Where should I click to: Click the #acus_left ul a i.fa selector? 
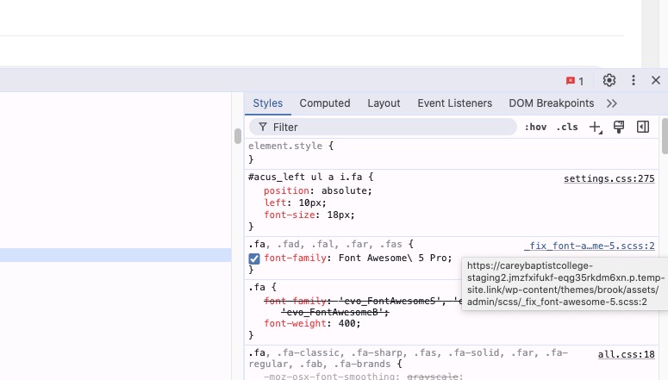(x=305, y=177)
